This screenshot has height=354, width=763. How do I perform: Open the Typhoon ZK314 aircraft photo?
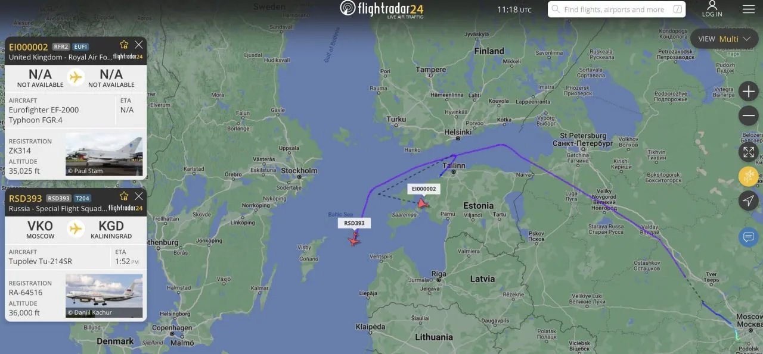coord(104,154)
